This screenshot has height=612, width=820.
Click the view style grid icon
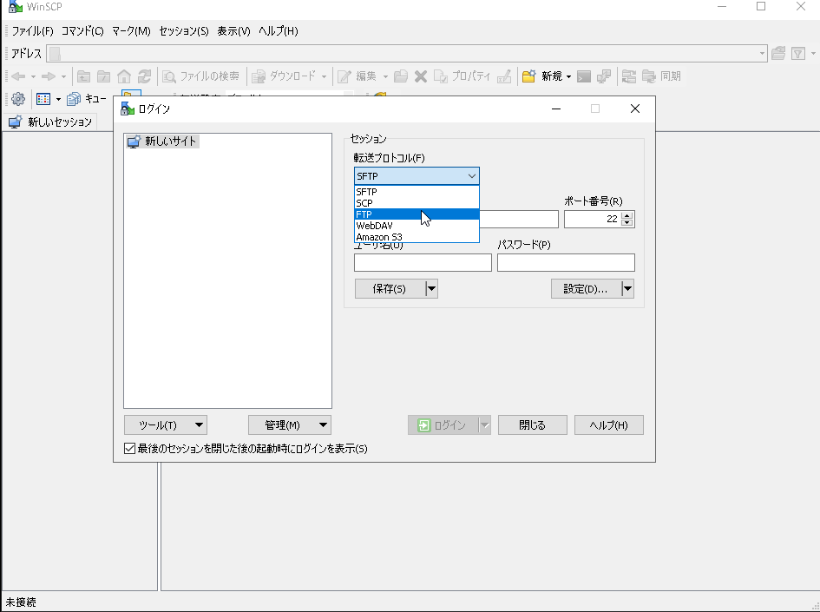[43, 99]
